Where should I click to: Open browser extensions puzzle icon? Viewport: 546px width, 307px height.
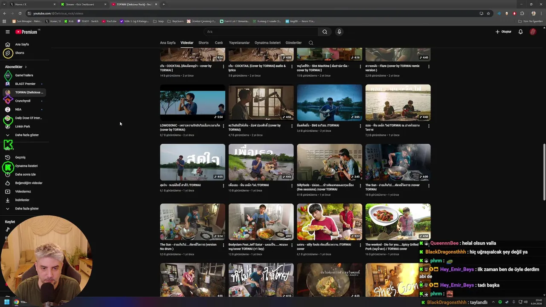(522, 13)
